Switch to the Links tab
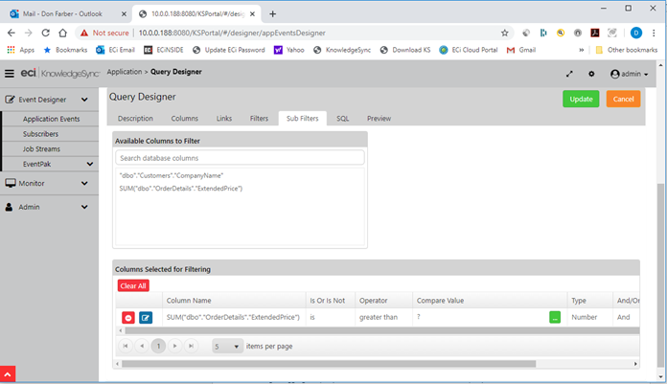Image resolution: width=667 pixels, height=384 pixels. pos(223,118)
